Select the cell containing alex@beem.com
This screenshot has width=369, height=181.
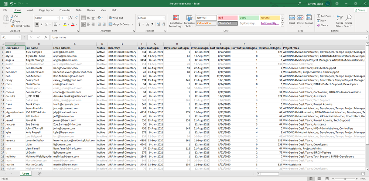pyautogui.click(x=64, y=52)
